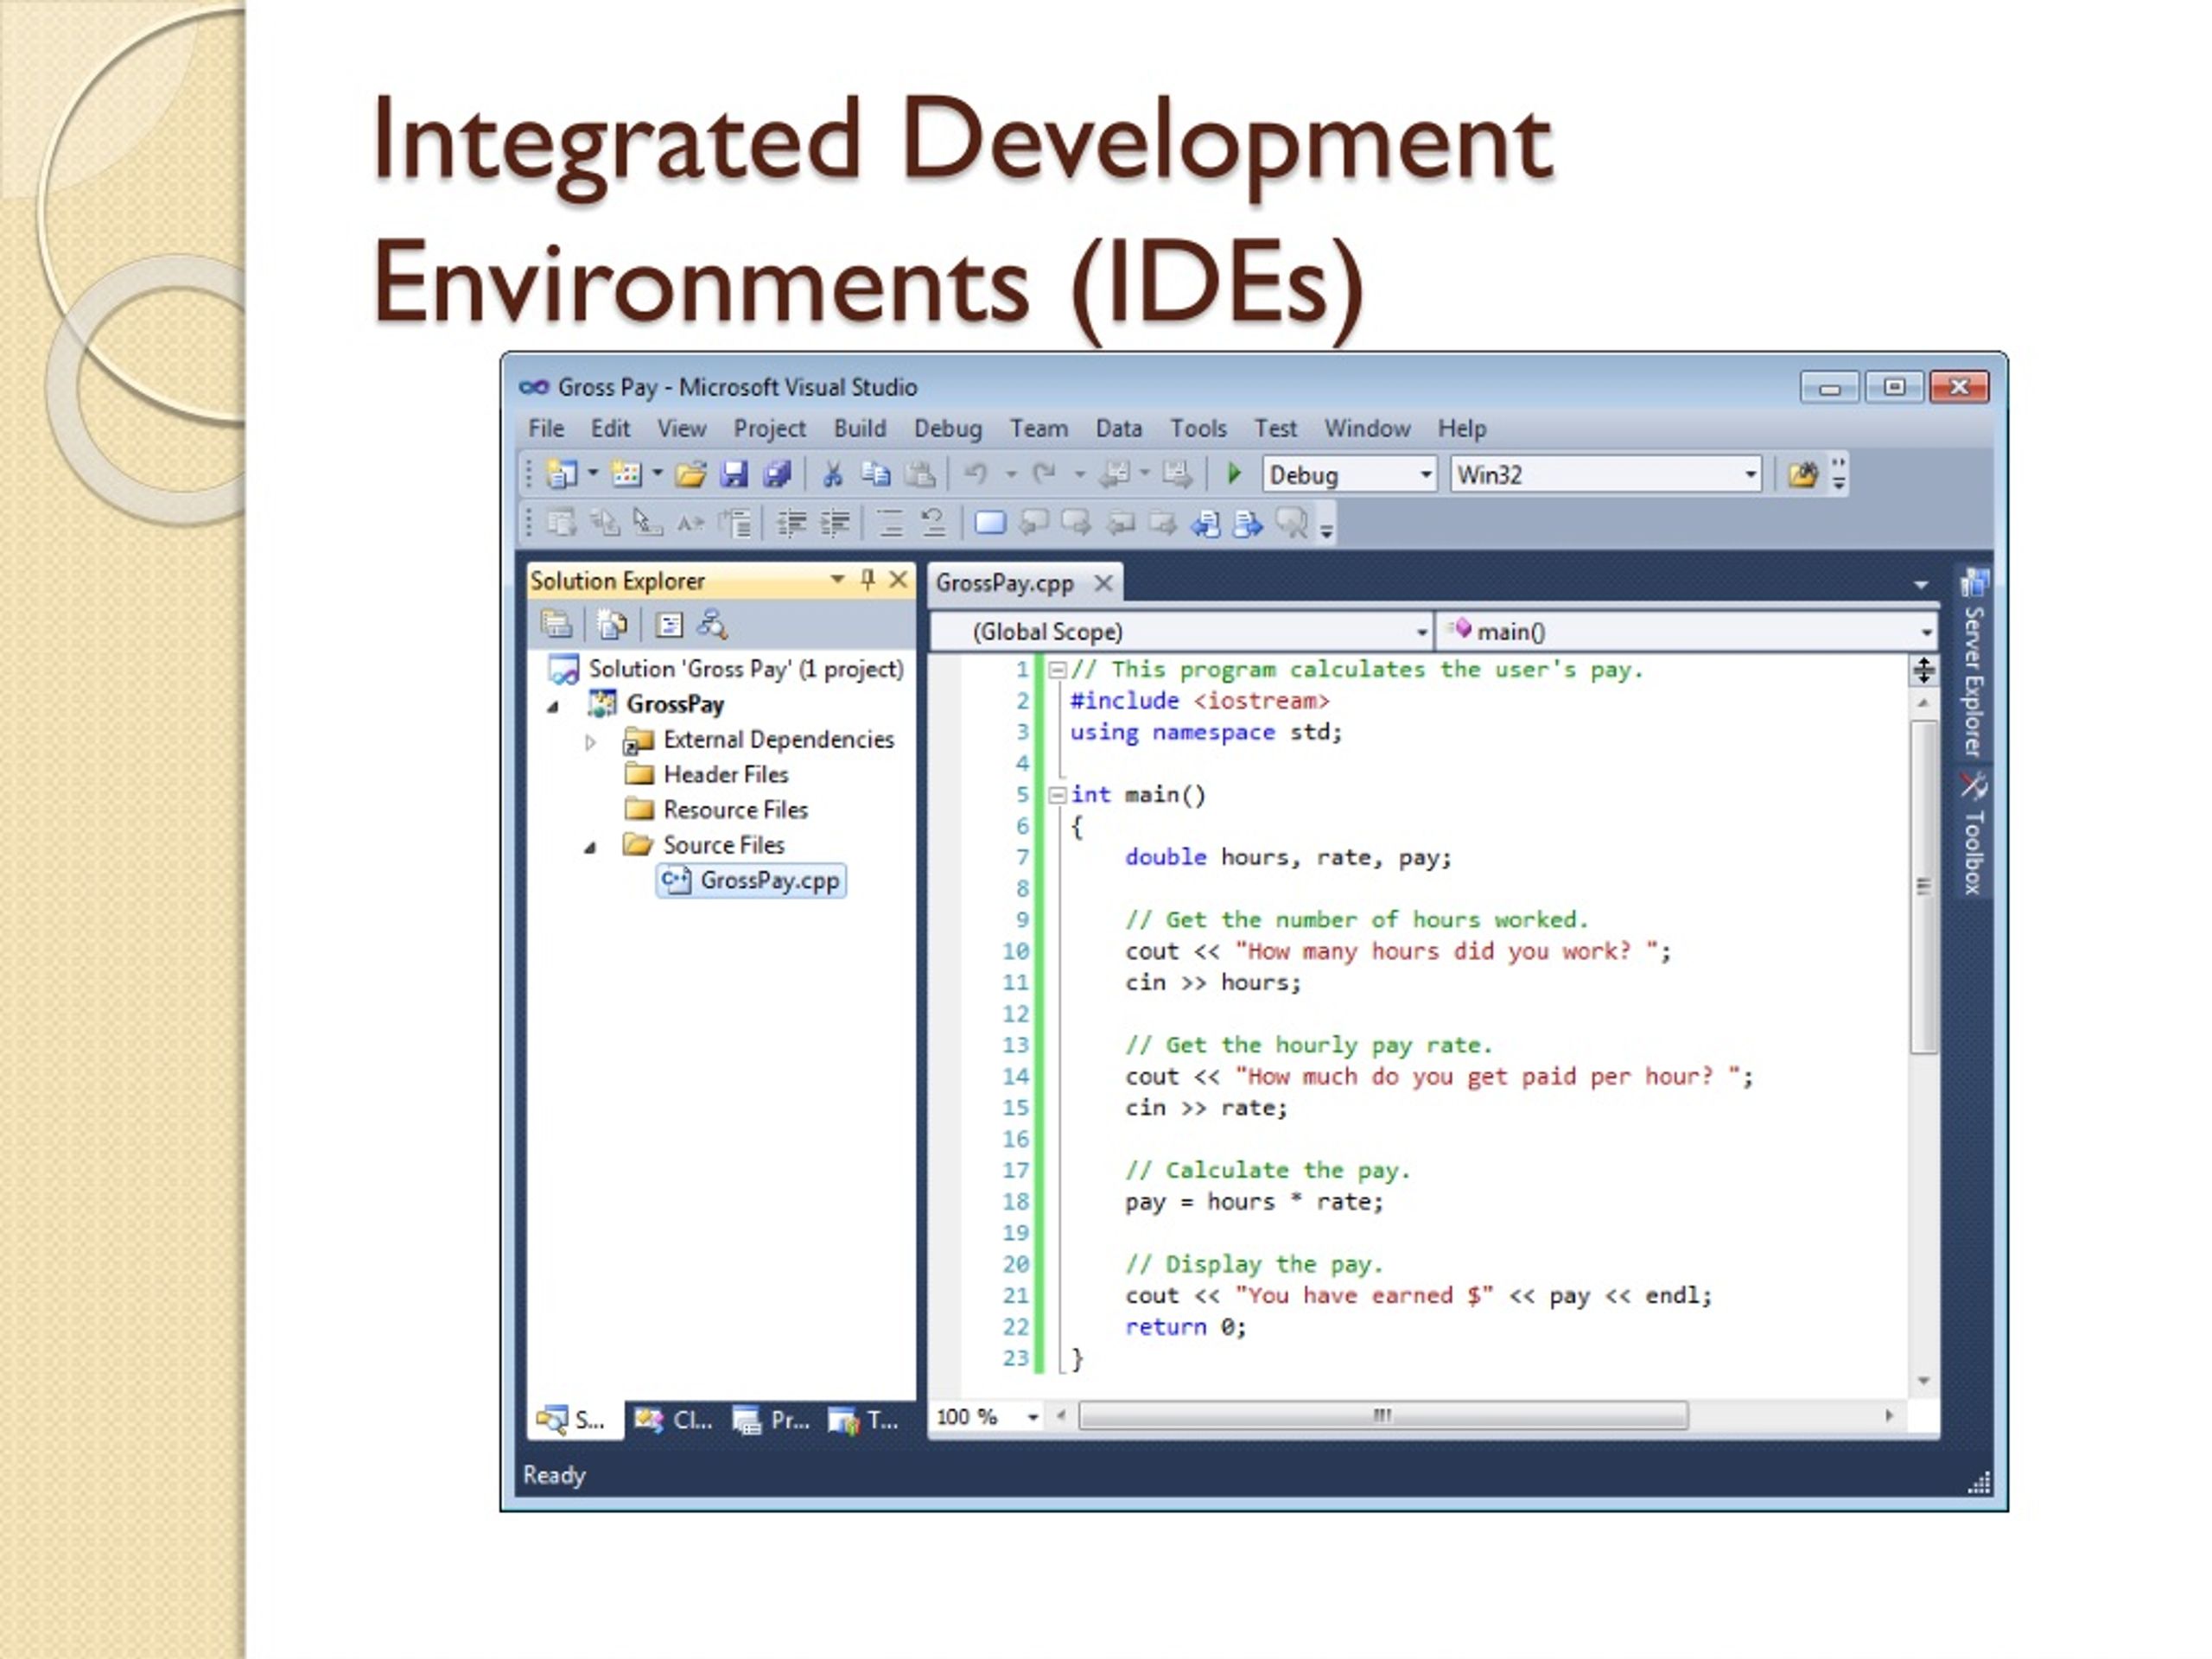Open the active files dropdown arrow in tab strip
Screen dimensions: 2212x1659
point(1921,584)
